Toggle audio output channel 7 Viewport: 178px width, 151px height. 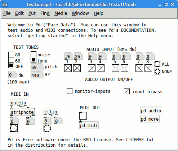tap(139, 68)
